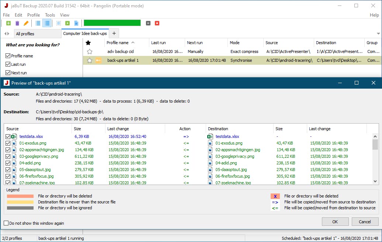Click source file name 02-appsmachtigingen.jpg
The height and width of the screenshot is (242, 382).
pyautogui.click(x=42, y=150)
